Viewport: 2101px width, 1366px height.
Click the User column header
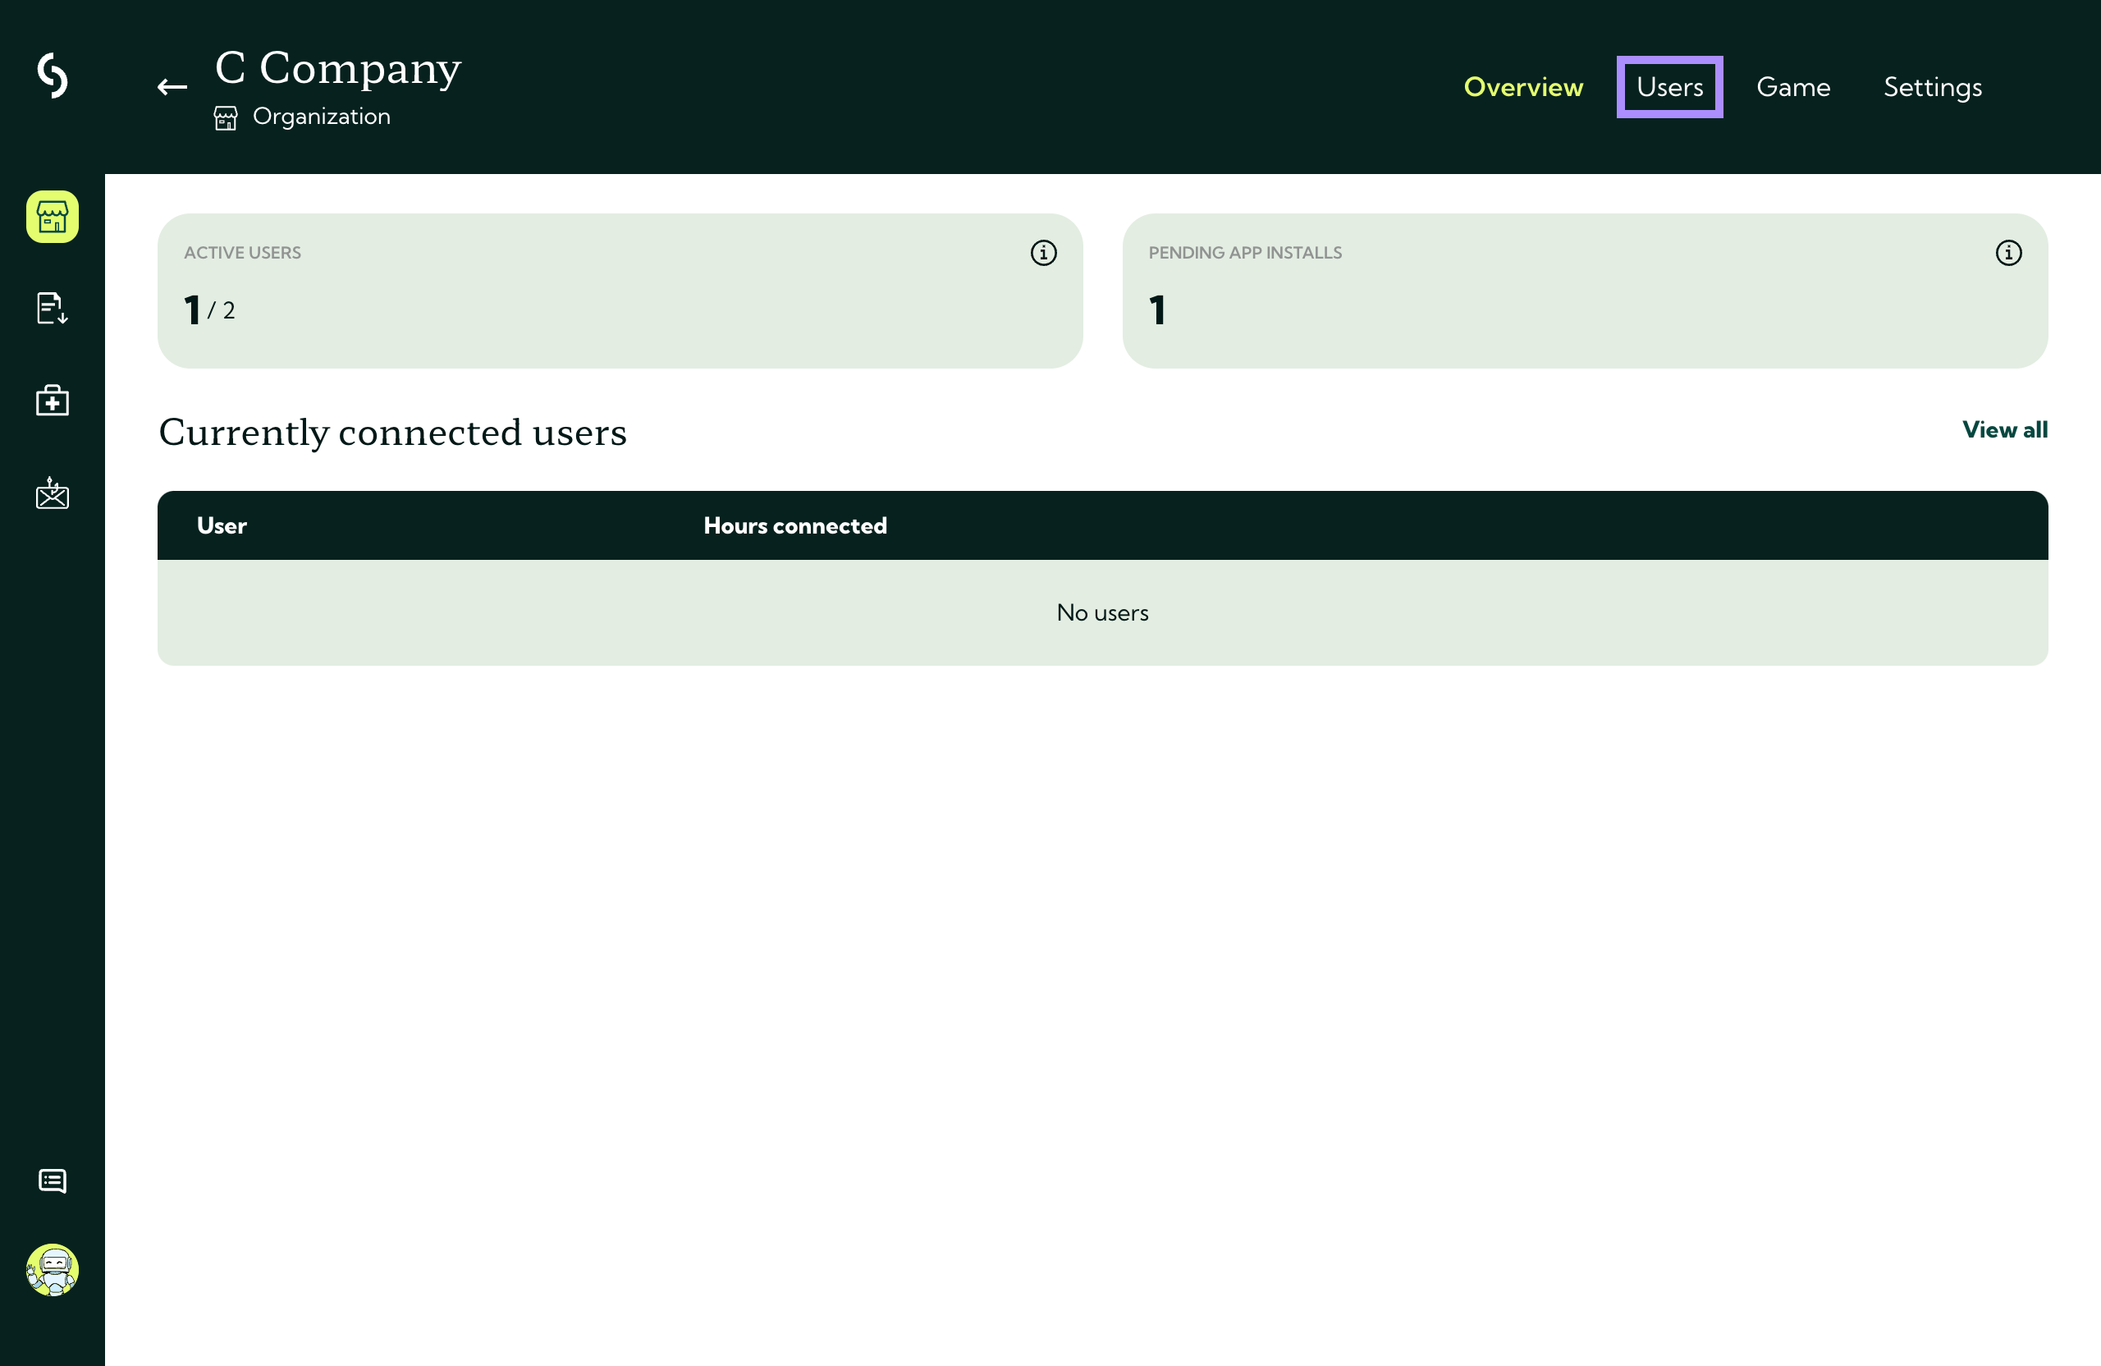(222, 525)
